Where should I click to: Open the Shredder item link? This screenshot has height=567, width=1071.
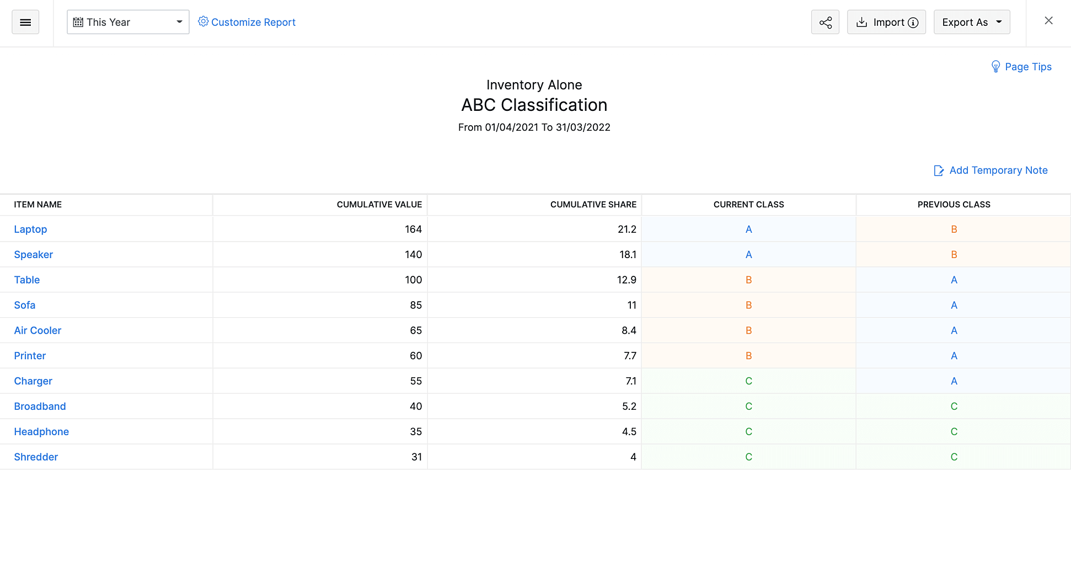click(x=36, y=457)
